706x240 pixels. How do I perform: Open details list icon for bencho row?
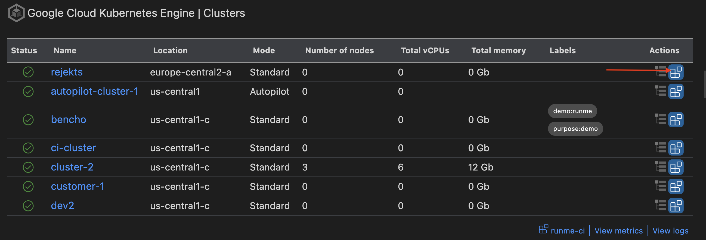[661, 119]
